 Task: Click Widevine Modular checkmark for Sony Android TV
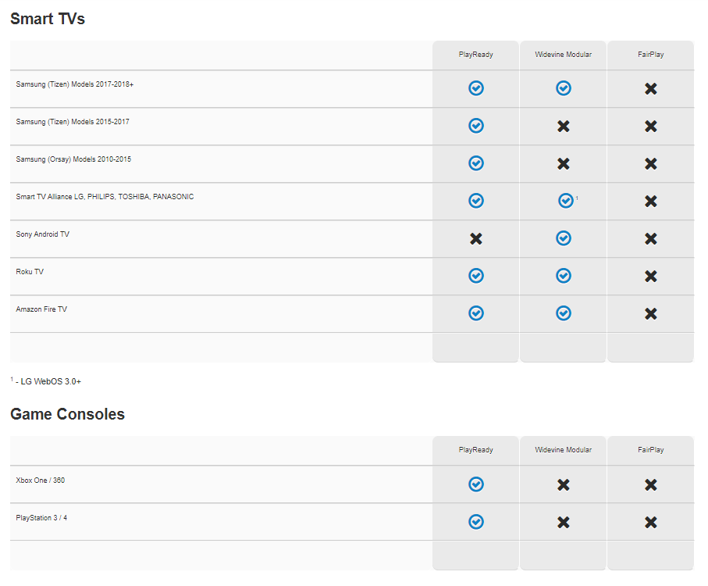[563, 238]
